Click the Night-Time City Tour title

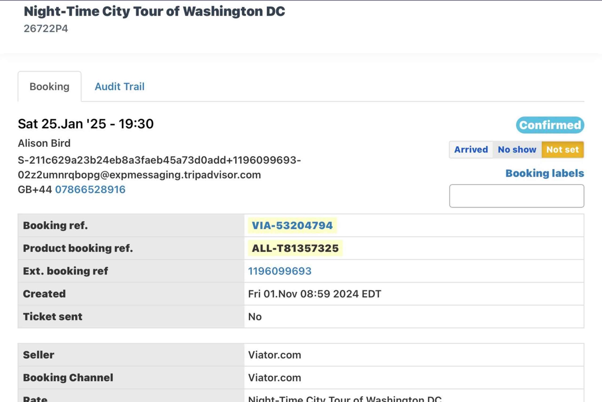pyautogui.click(x=154, y=11)
